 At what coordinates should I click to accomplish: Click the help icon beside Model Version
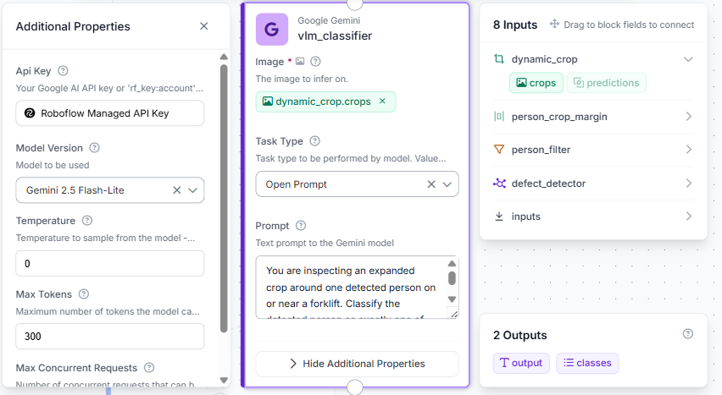pos(94,148)
